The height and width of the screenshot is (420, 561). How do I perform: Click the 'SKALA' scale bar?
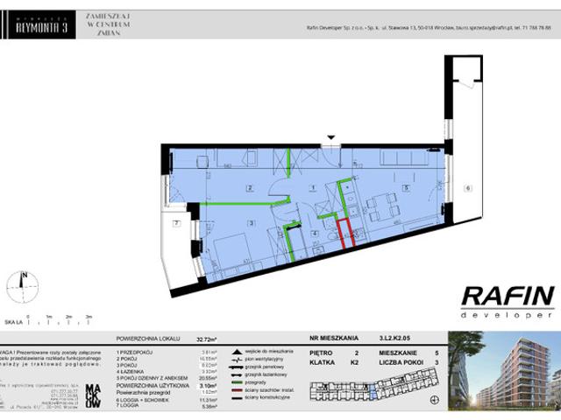[49, 320]
